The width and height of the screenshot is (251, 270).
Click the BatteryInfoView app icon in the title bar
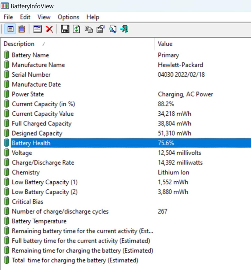5,6
